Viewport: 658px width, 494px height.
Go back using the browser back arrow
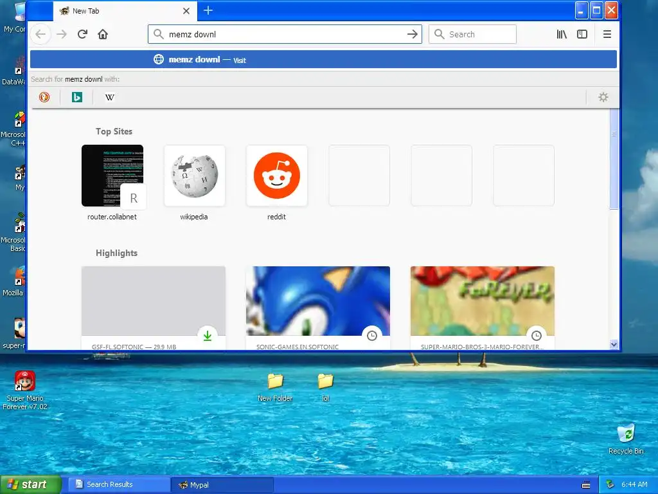(x=40, y=34)
